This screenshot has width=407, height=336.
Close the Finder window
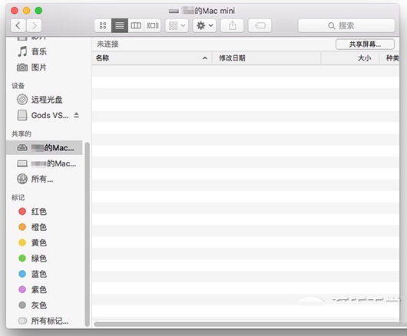point(15,11)
